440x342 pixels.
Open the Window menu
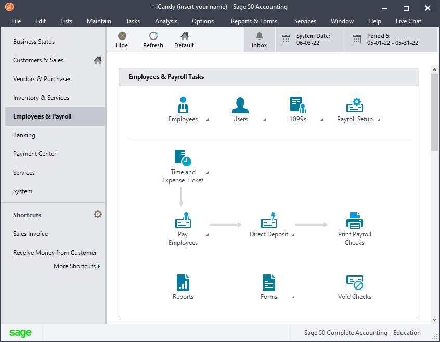[342, 21]
